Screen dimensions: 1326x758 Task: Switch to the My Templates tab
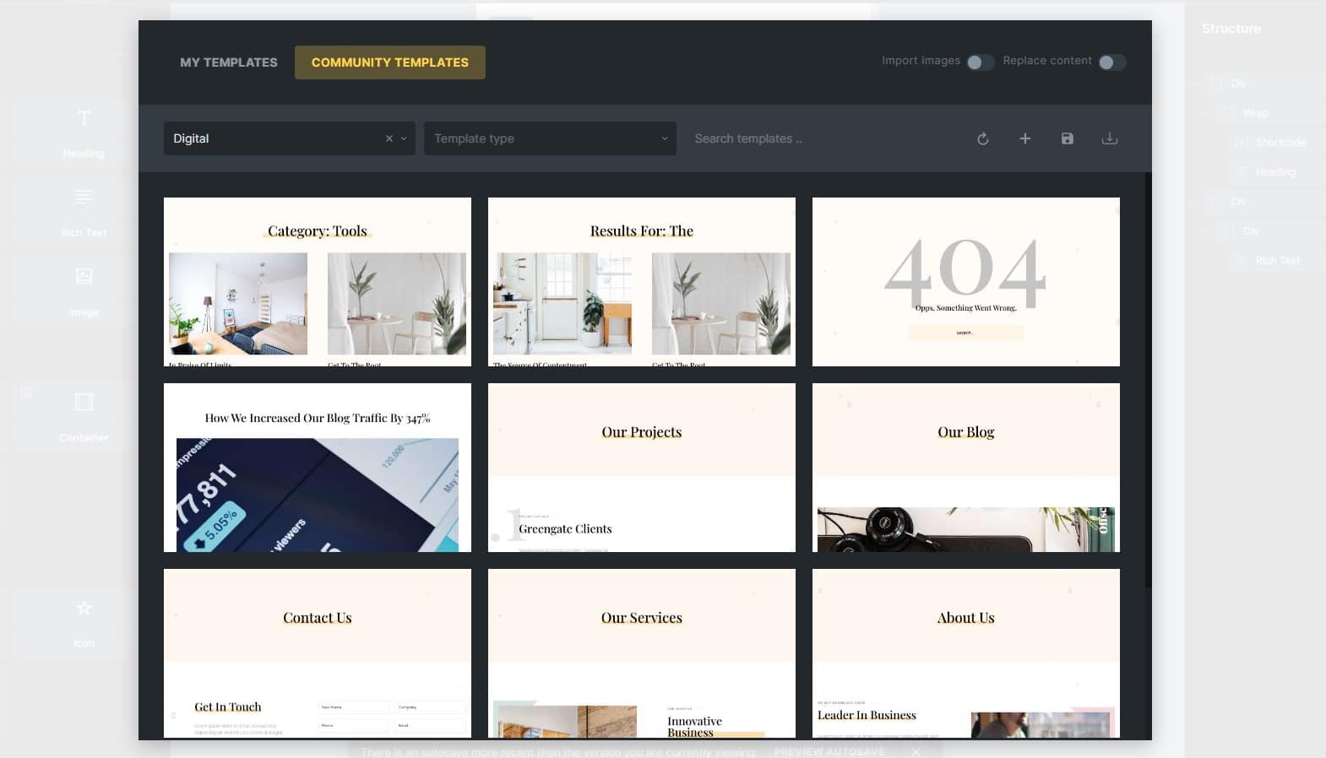tap(228, 62)
